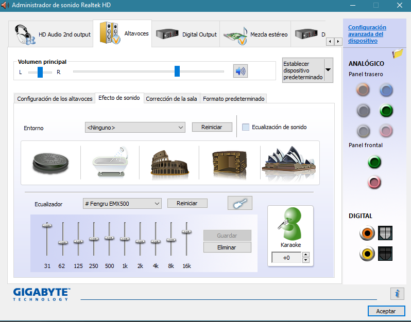Click the black rear panel jack
411x322 pixels.
pos(363,111)
